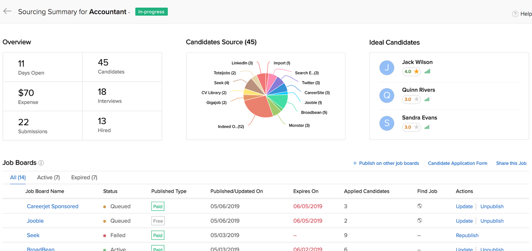Click Jack Wilson's avatar icon
The image size is (532, 251).
pyautogui.click(x=387, y=68)
